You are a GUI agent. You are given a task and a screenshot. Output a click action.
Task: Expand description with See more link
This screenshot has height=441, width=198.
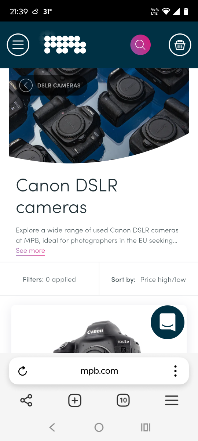point(30,251)
